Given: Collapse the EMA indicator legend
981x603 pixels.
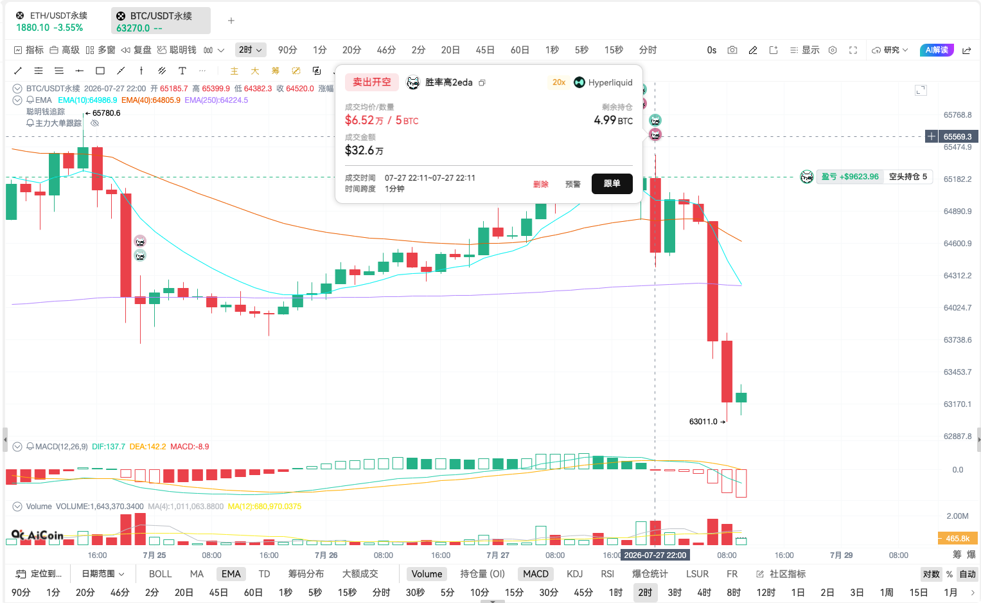Looking at the screenshot, I should click(x=18, y=100).
